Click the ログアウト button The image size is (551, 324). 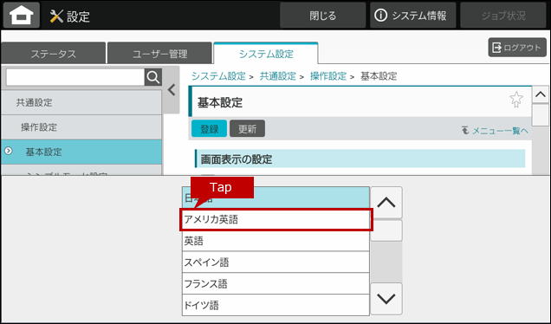517,48
